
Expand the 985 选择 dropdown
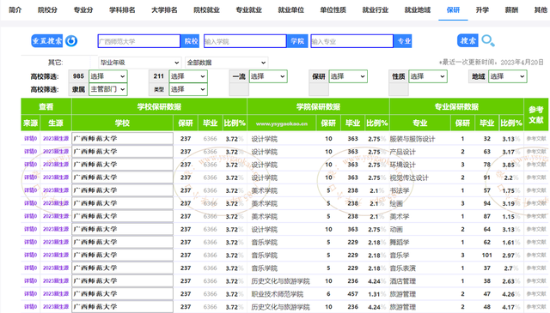108,76
